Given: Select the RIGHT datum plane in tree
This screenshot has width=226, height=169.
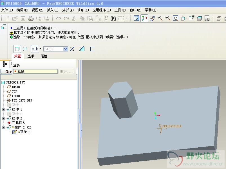Looking at the screenshot, I should point(16,87).
